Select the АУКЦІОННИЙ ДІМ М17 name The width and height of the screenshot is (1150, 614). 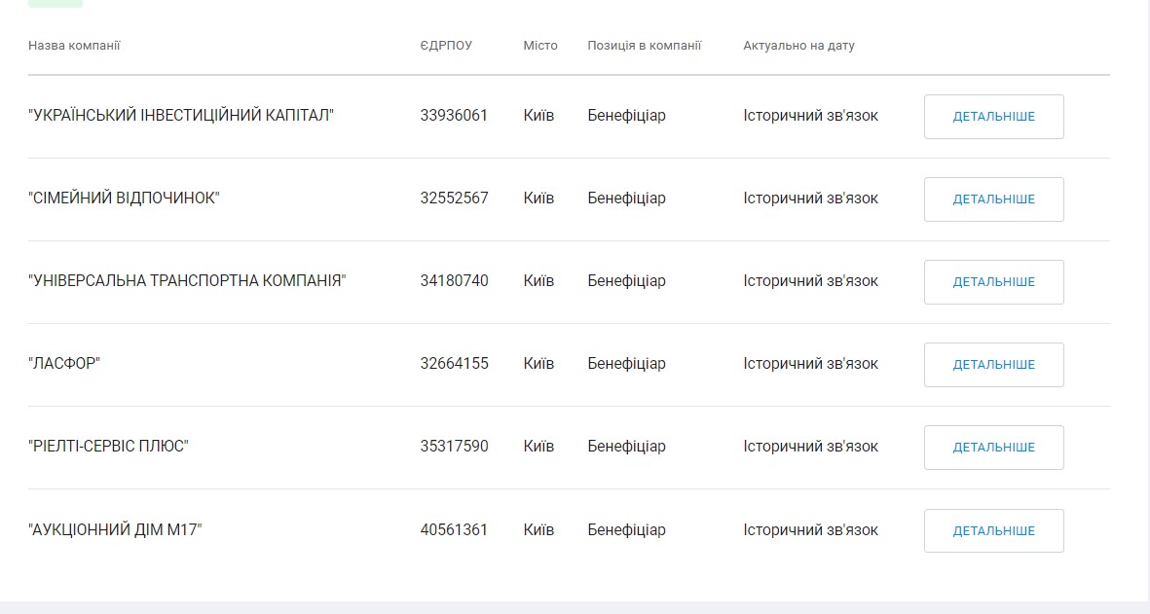pos(115,530)
